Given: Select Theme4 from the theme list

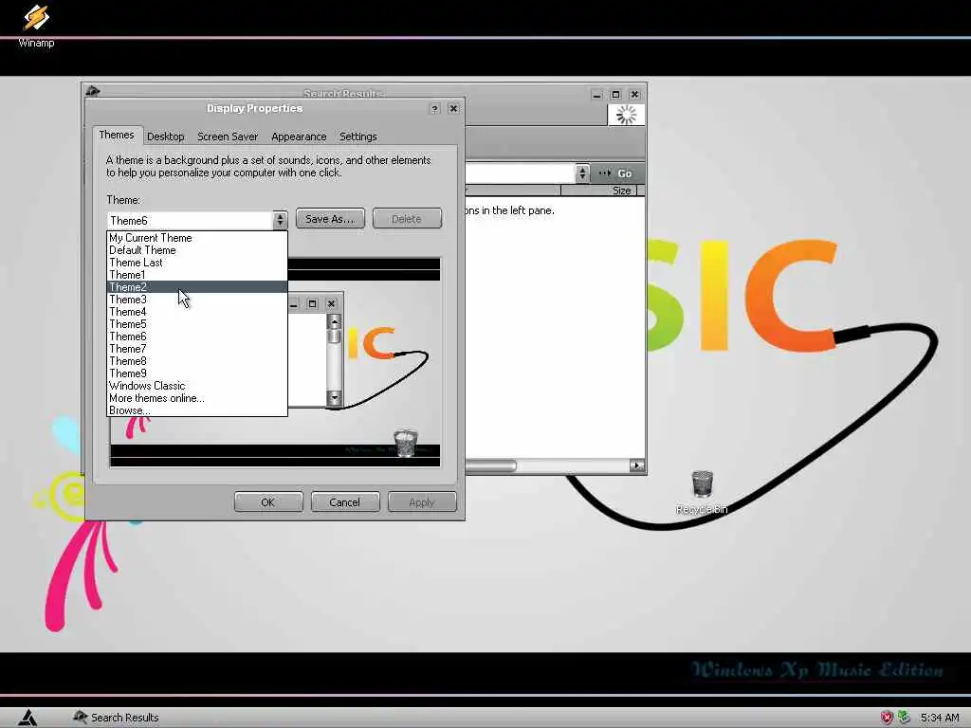Looking at the screenshot, I should (x=197, y=312).
